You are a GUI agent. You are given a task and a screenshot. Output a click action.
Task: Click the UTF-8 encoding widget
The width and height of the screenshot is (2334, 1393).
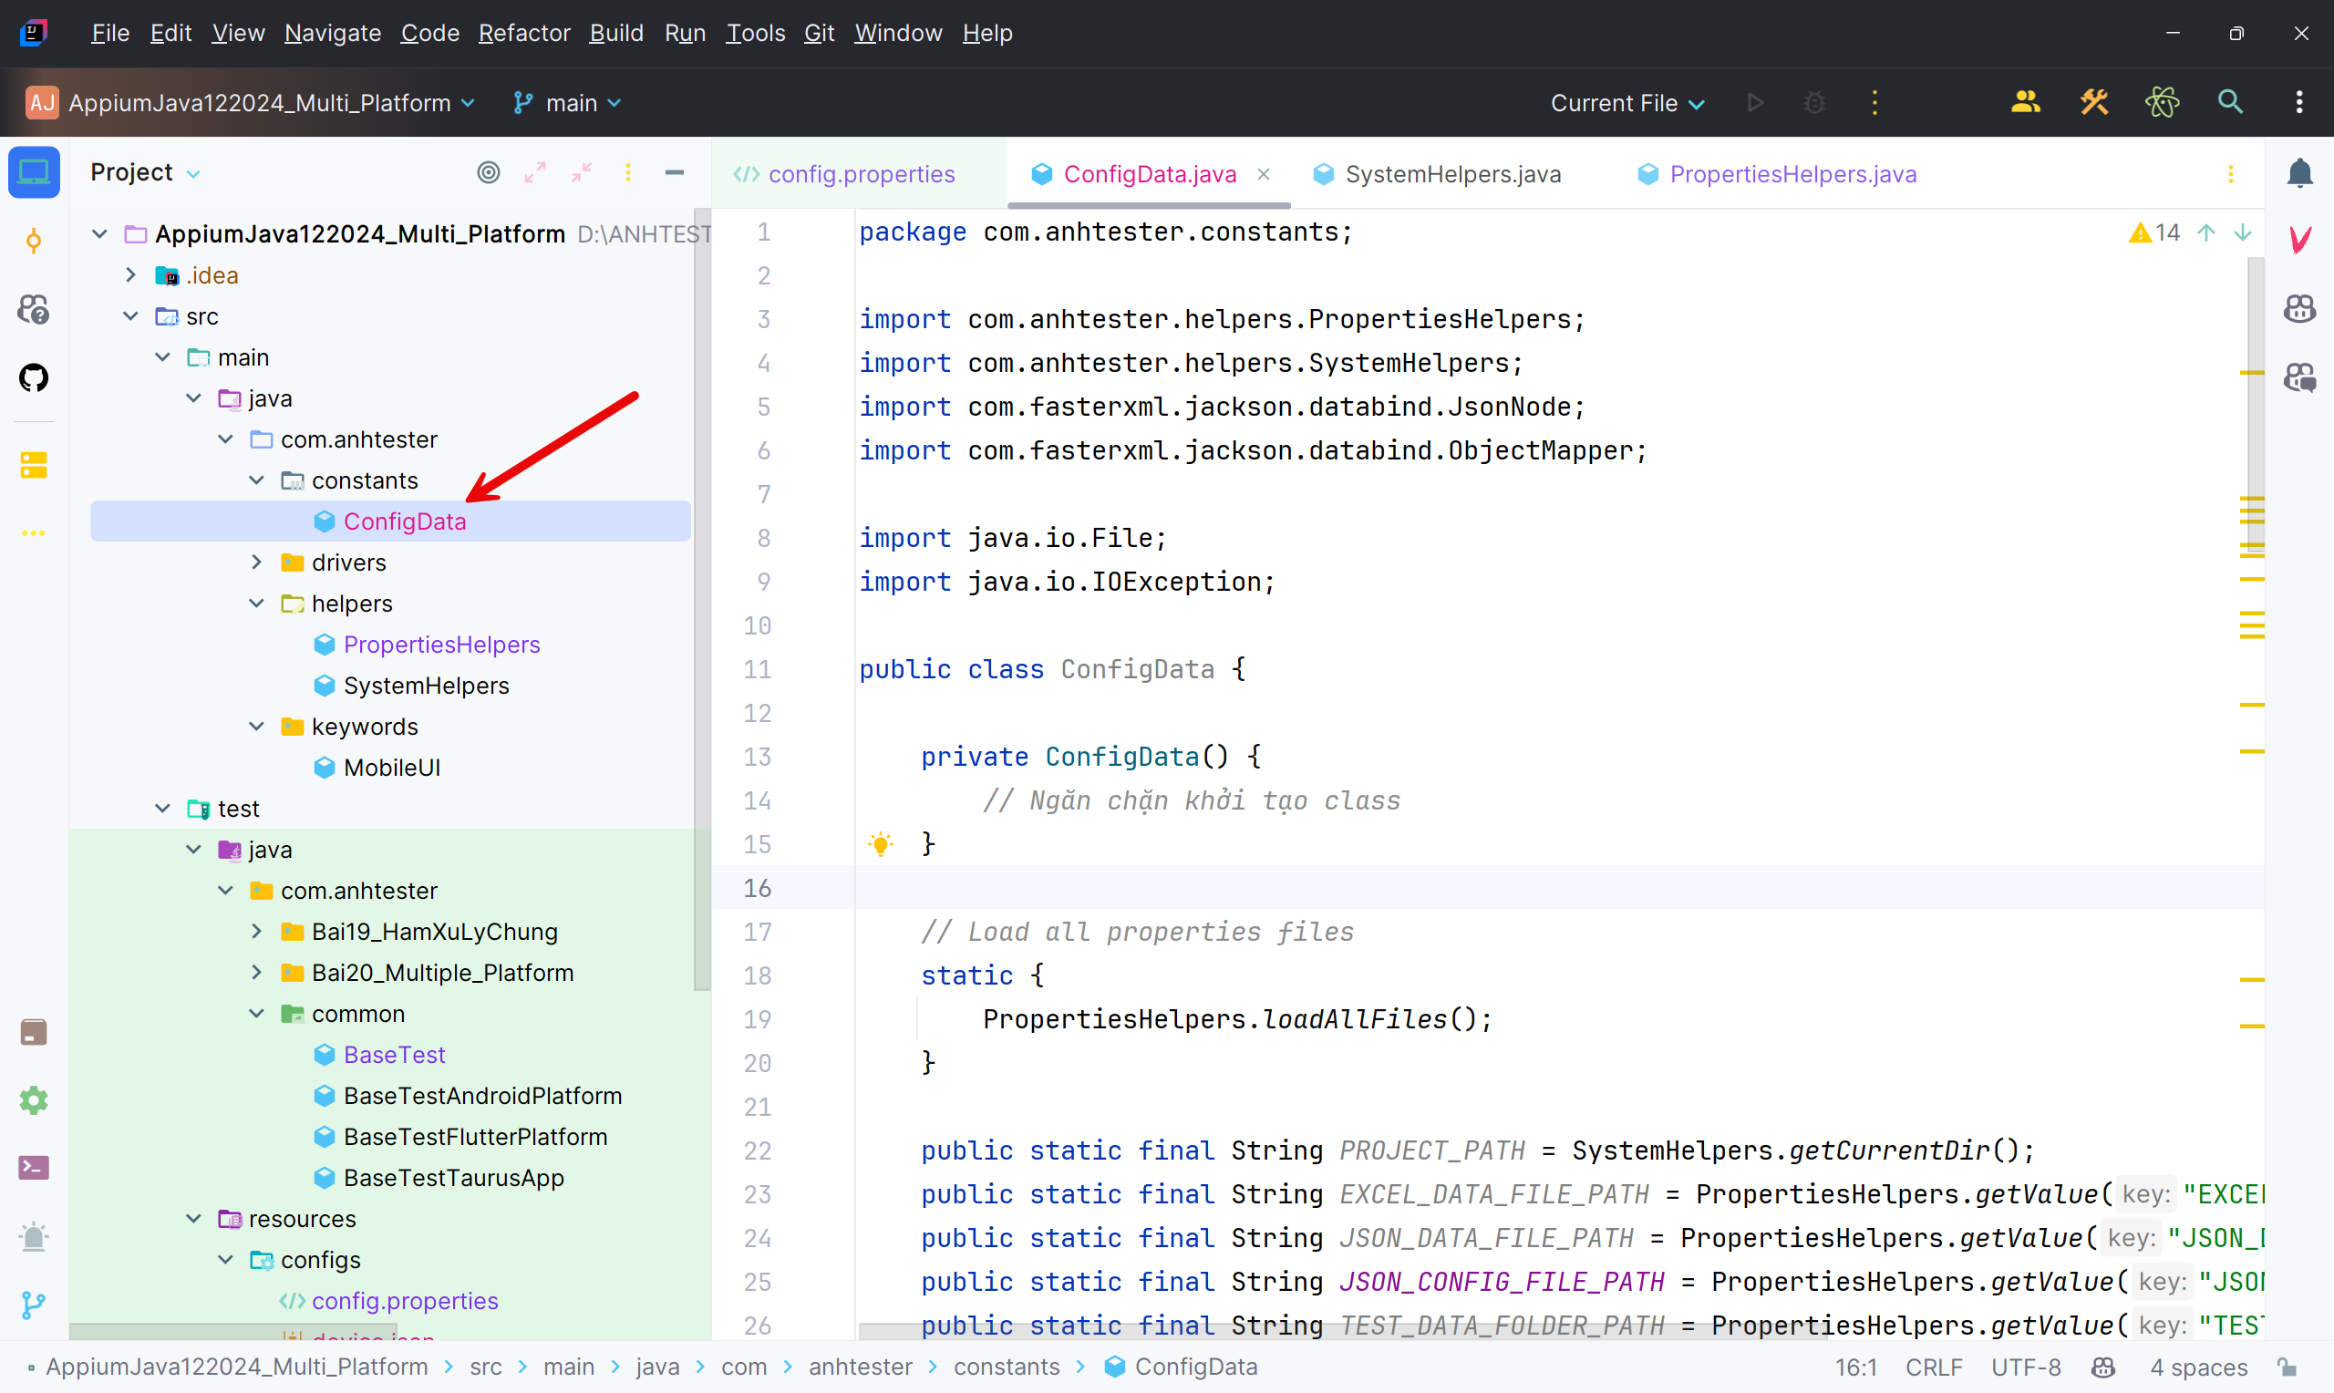2026,1367
